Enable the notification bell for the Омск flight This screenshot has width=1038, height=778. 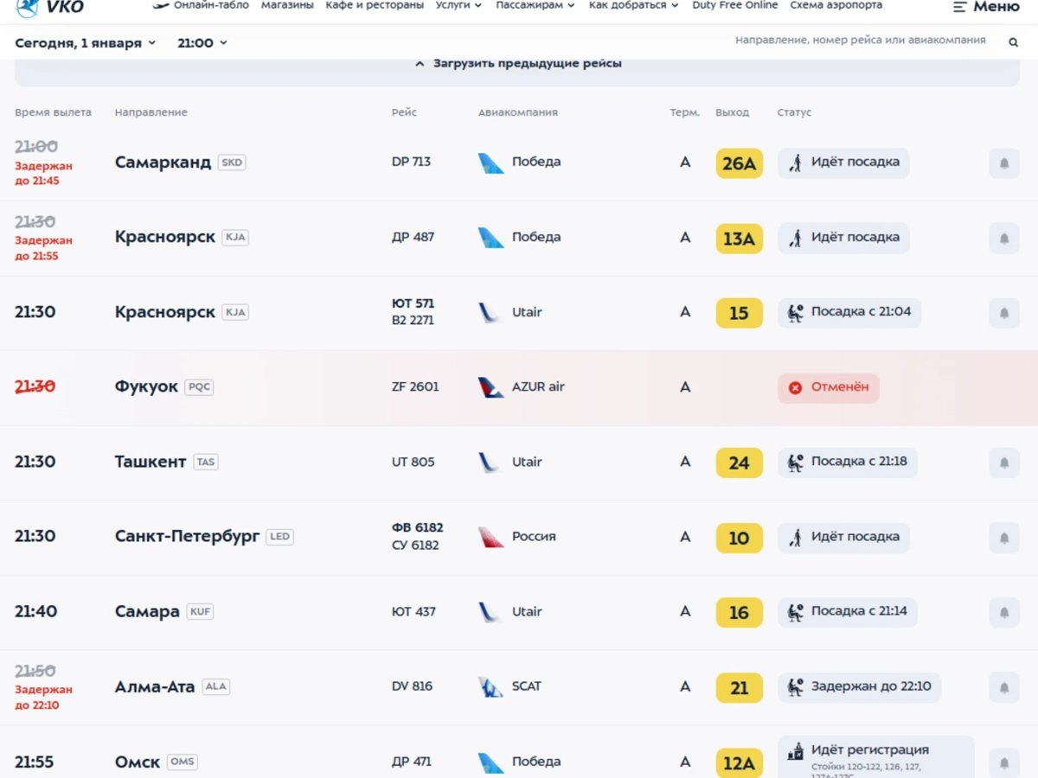(1003, 762)
